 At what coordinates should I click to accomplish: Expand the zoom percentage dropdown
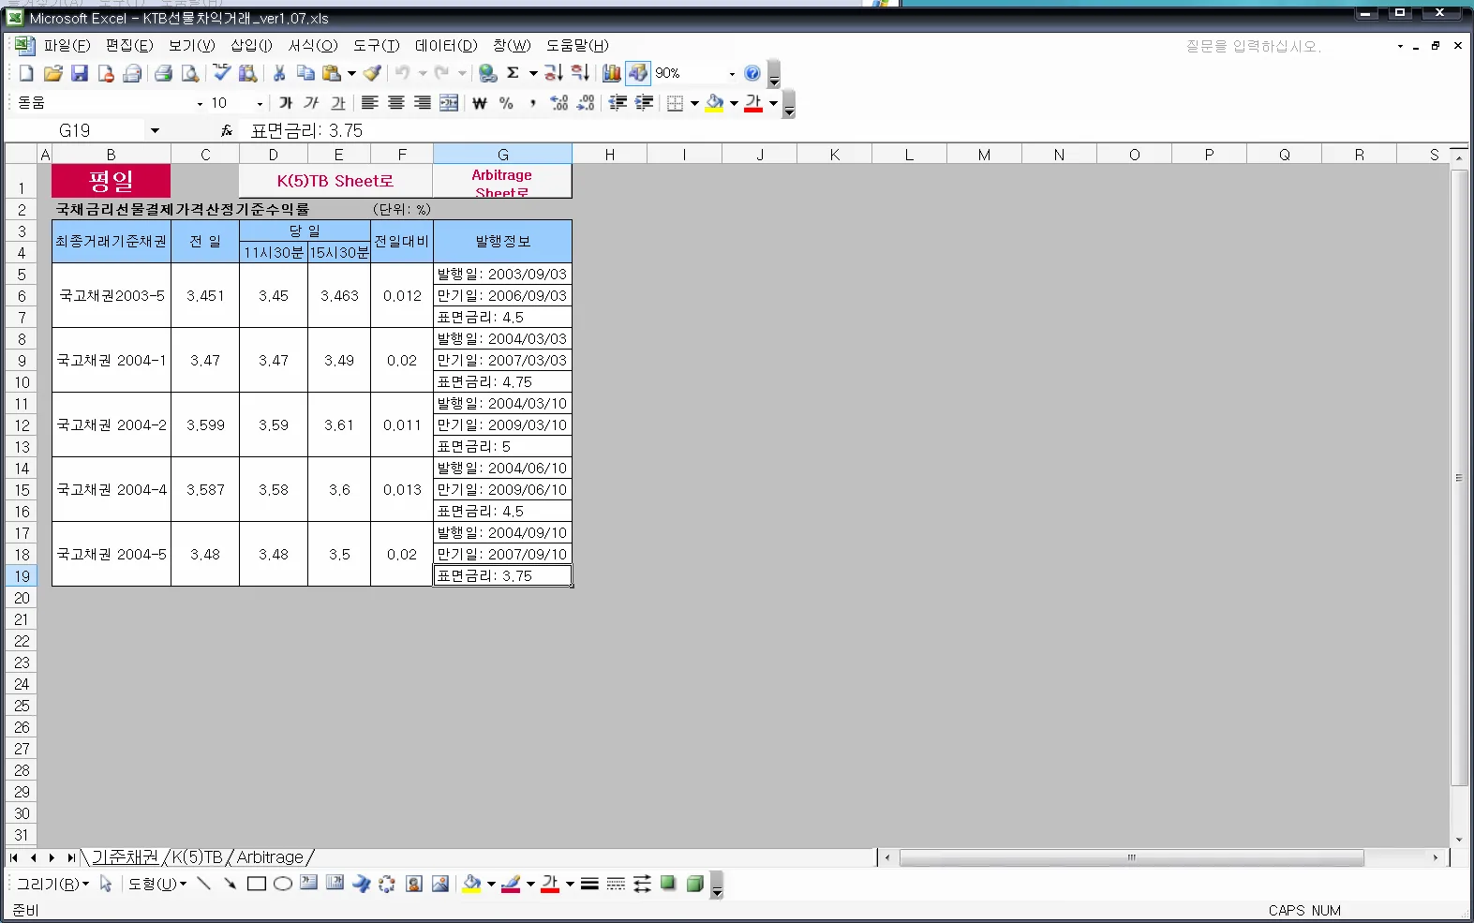[732, 74]
